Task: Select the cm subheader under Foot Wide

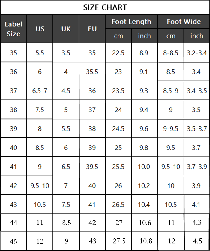Action: [171, 36]
